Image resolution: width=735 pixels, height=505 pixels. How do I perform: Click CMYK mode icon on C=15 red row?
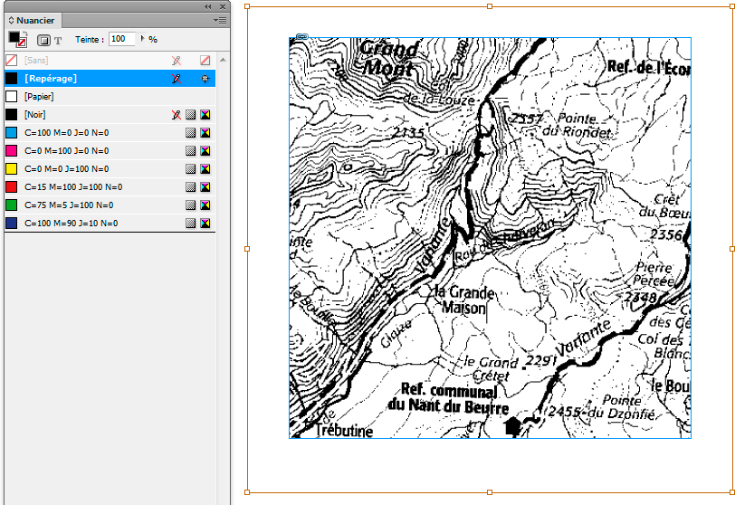[205, 187]
